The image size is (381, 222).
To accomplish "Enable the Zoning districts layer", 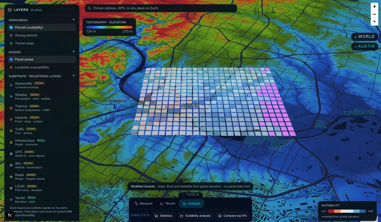I will (x=42, y=36).
